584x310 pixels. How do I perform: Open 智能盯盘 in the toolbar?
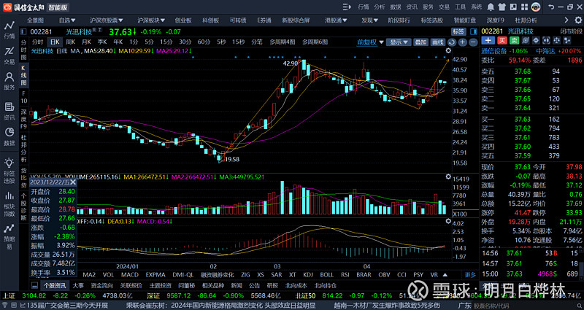click(464, 20)
